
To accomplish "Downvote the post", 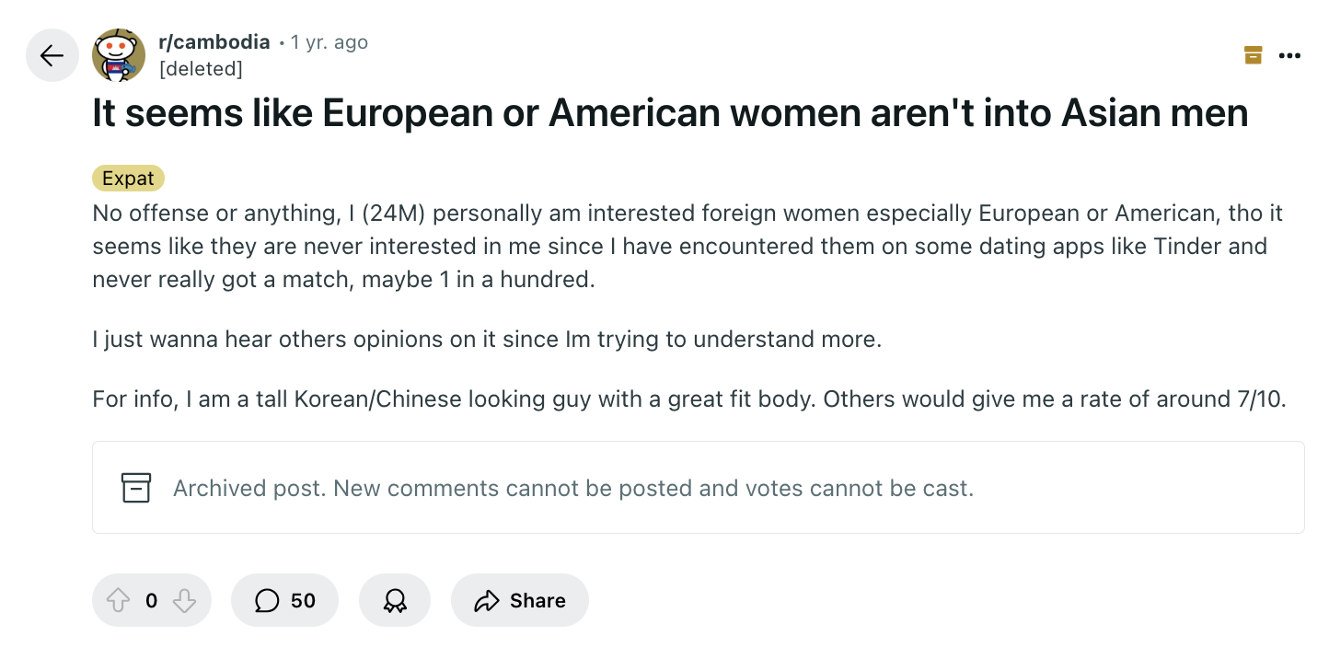I will tap(185, 601).
